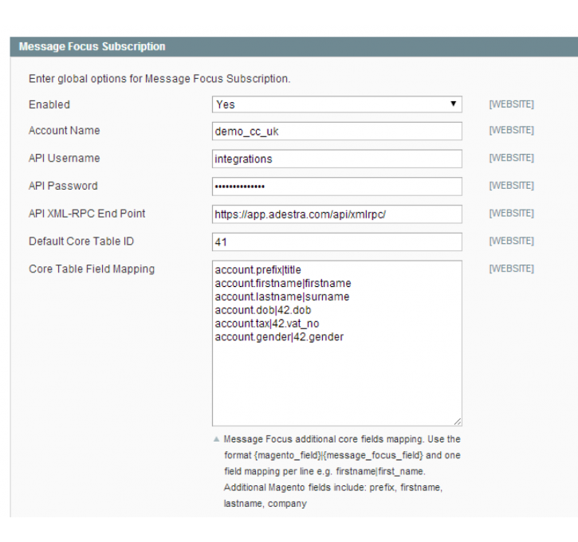
Task: Click the [WEBSITE] scope label beside Account Name
Action: [x=511, y=131]
